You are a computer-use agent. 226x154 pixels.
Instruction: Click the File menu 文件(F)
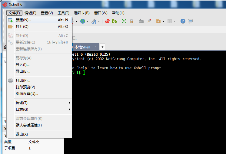pos(14,13)
